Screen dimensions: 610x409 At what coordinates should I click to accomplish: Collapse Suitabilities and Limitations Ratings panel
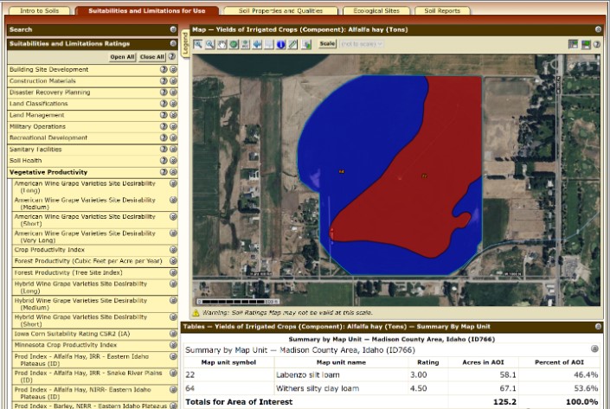point(173,43)
